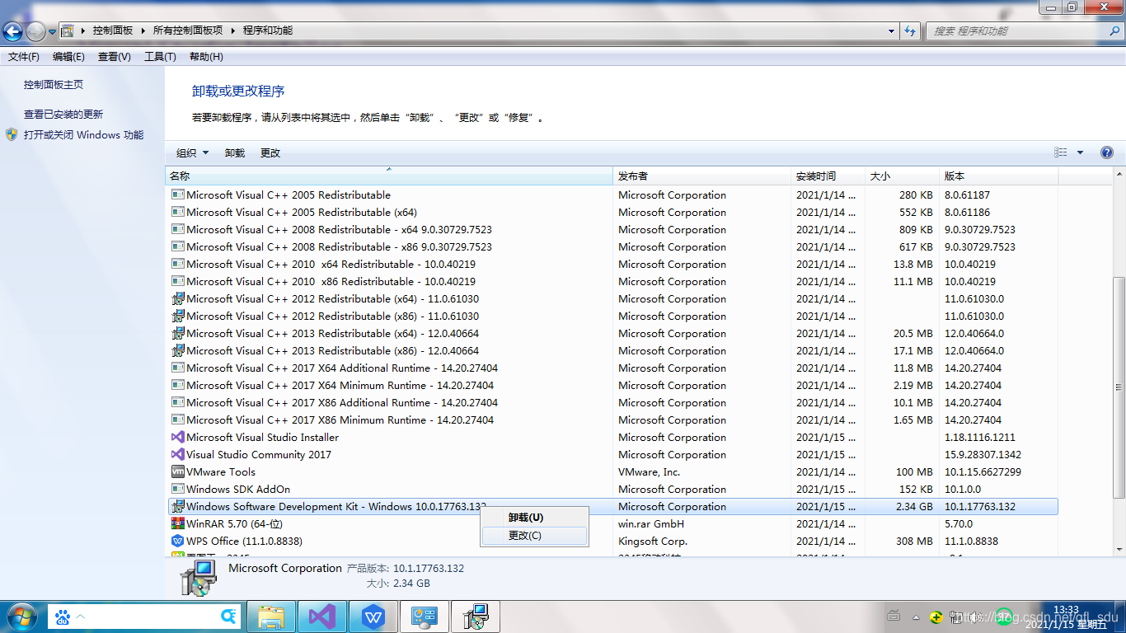
Task: Expand the 控制面板 breadcrumb arrow
Action: click(142, 30)
